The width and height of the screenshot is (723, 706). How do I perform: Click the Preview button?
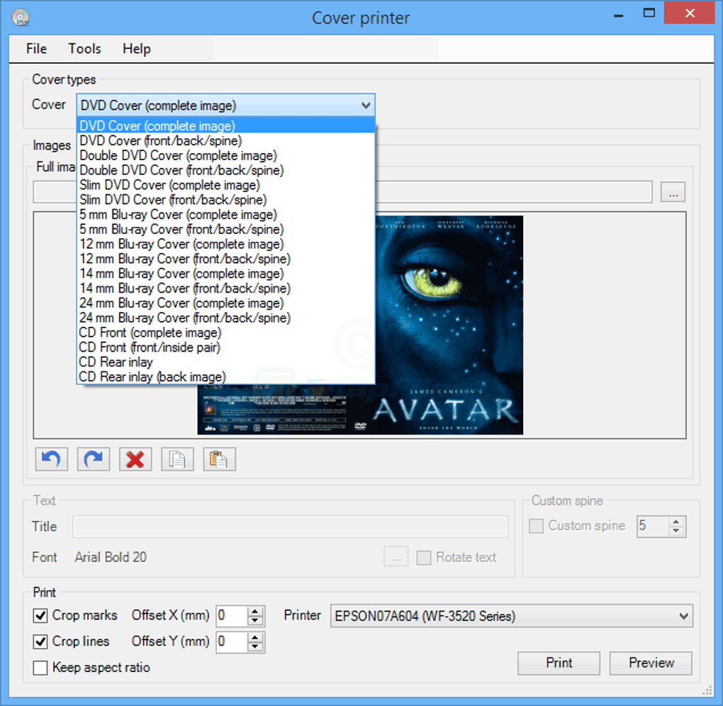(650, 663)
